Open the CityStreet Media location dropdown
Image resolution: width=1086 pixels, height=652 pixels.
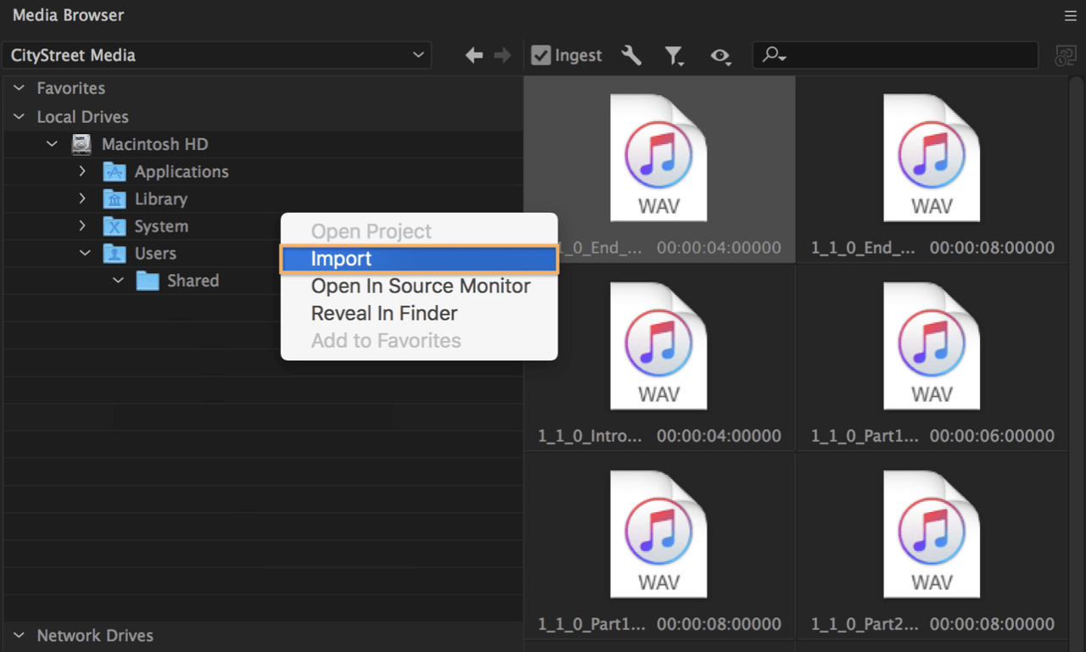(x=417, y=54)
